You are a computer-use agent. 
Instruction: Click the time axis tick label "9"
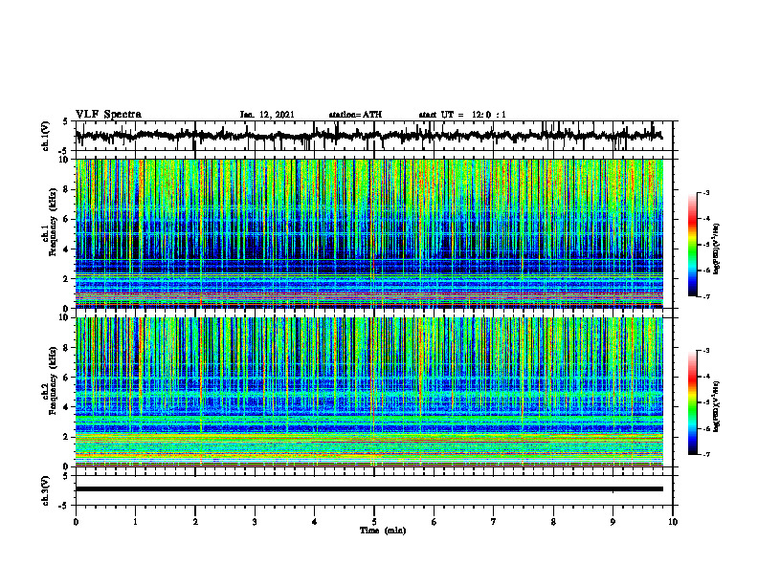613,522
